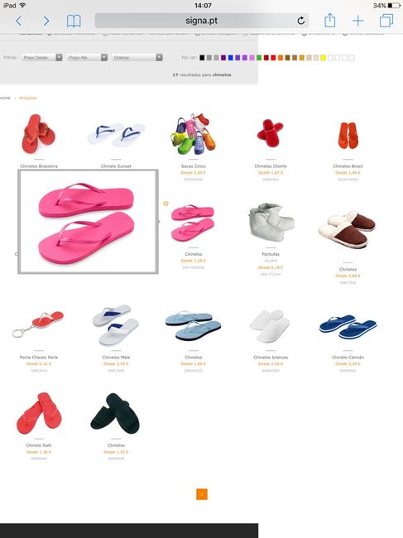Viewport: 403px width, 538px height.
Task: Click the orange power icon beside pink preview
Action: (x=166, y=204)
